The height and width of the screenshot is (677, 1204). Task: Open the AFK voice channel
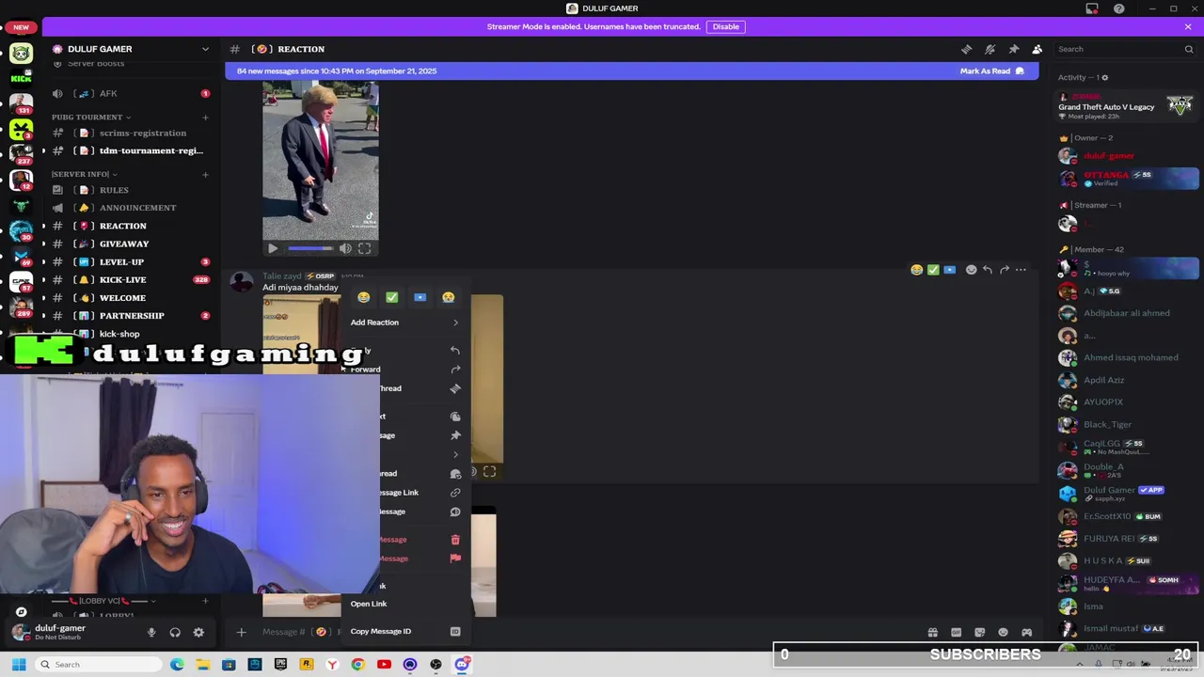pyautogui.click(x=130, y=93)
